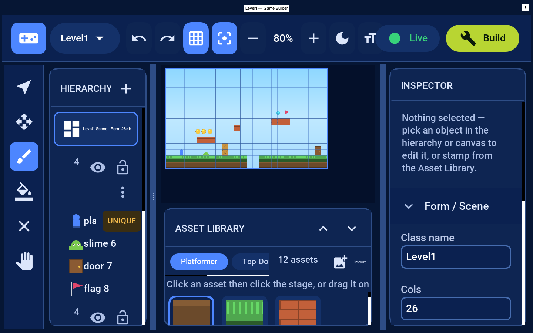Click the Class name input field
This screenshot has width=533, height=333.
(456, 257)
